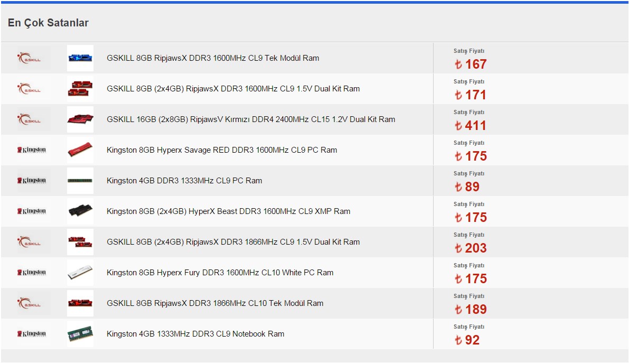Open Kingston 4GB DDR3 1333MHz PC Ram link
Viewport: 629px width, 363px height.
tap(184, 181)
